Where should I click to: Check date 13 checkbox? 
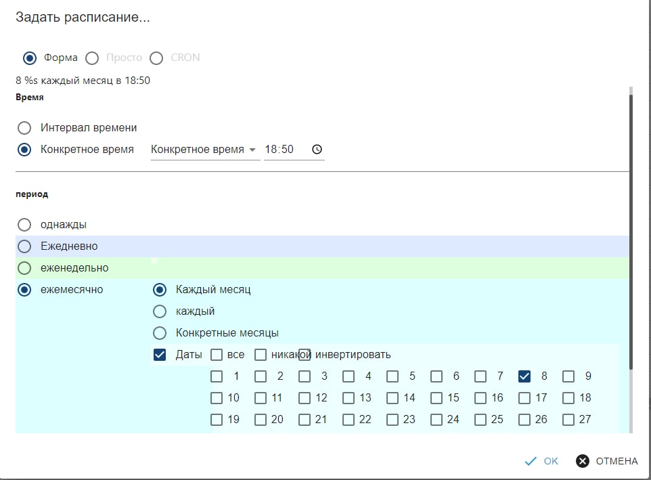click(349, 398)
